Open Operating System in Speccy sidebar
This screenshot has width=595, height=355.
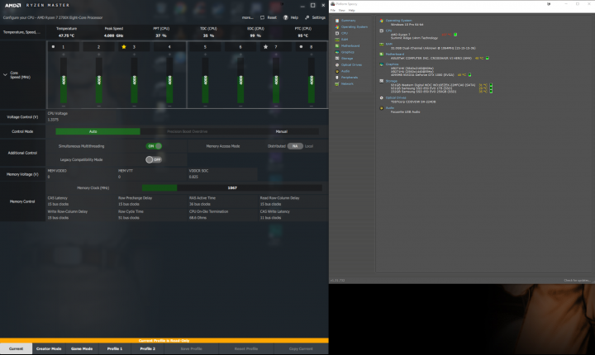(x=354, y=27)
